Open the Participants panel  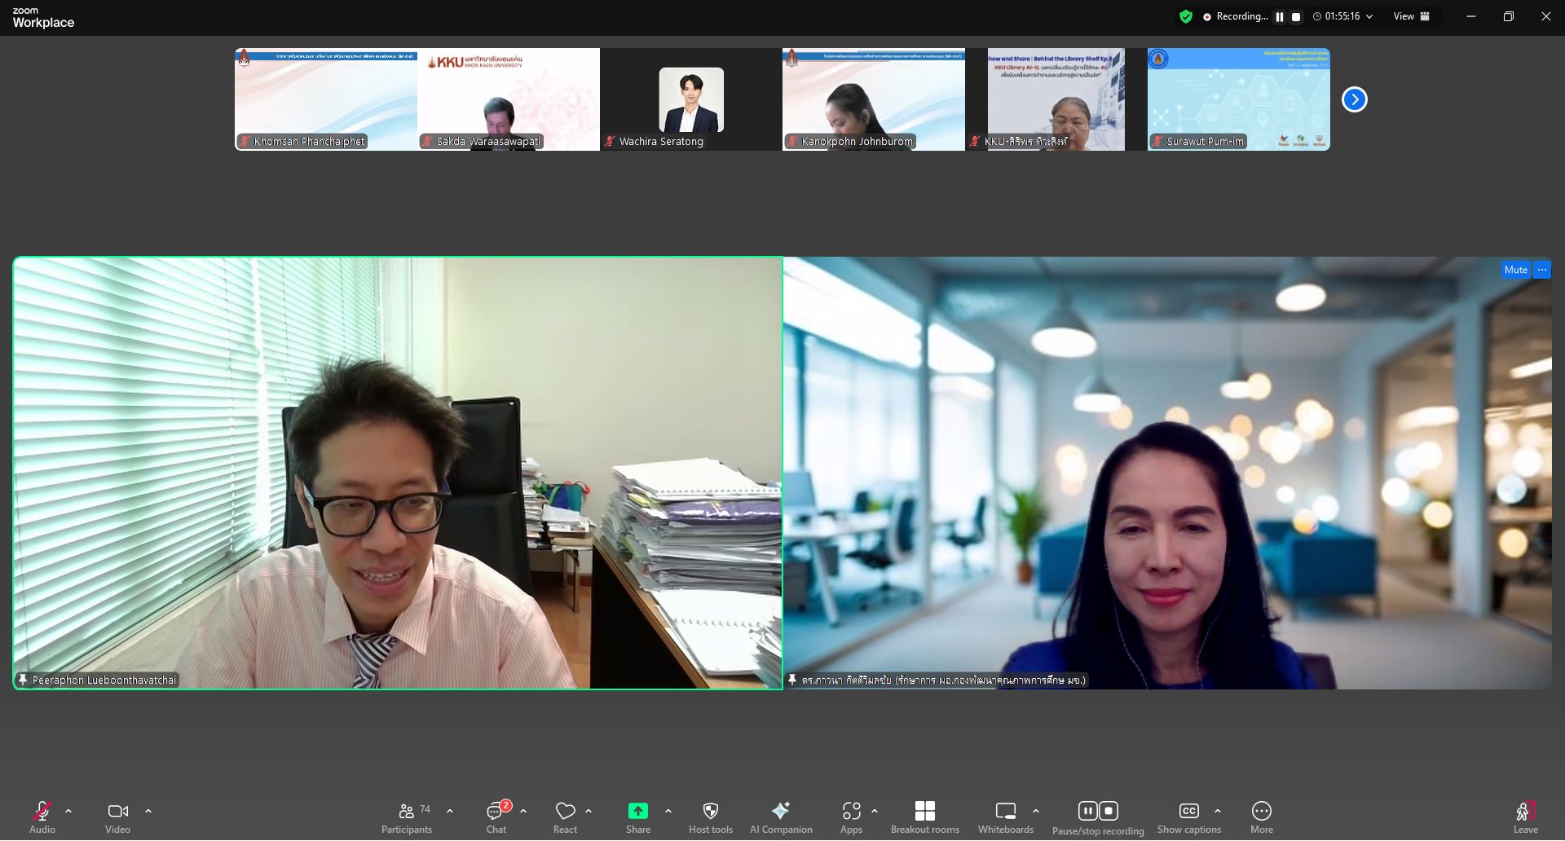click(x=406, y=817)
